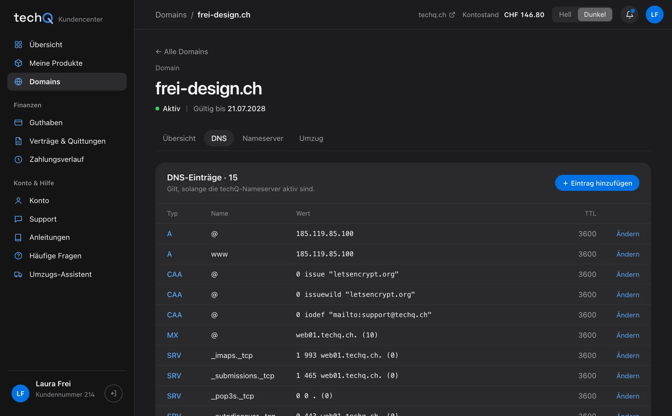
Task: Go back via Alle Domains link
Action: [x=182, y=52]
